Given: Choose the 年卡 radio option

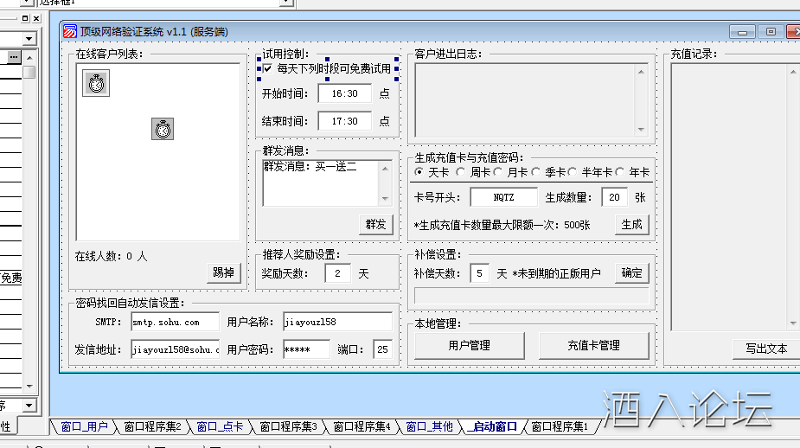Looking at the screenshot, I should tap(620, 172).
